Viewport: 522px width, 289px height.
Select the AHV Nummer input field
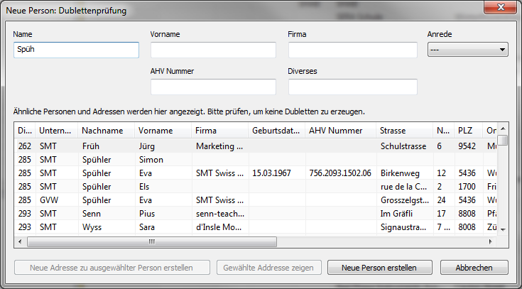(213, 87)
